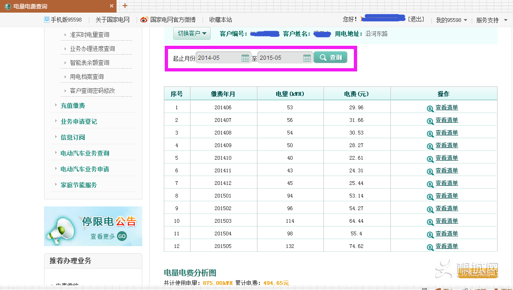Open the 切换客户 dropdown
Screen dimensions: 513x290
pos(191,33)
